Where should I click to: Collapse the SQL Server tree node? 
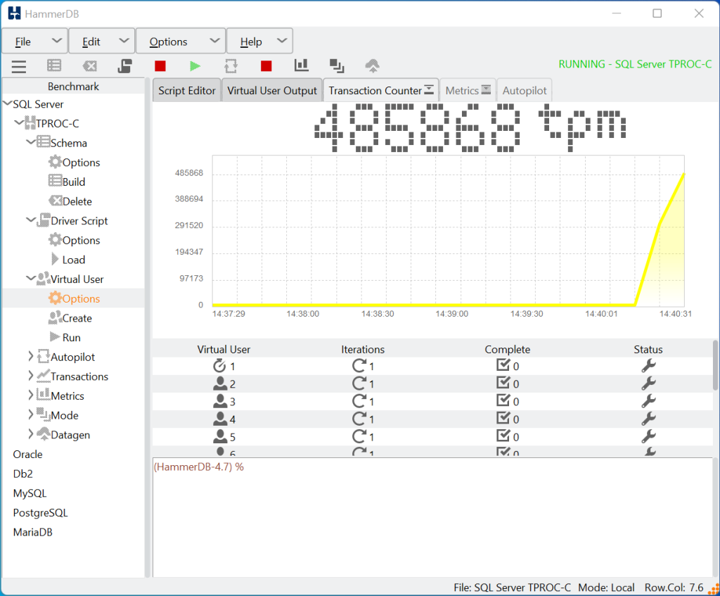pyautogui.click(x=7, y=104)
